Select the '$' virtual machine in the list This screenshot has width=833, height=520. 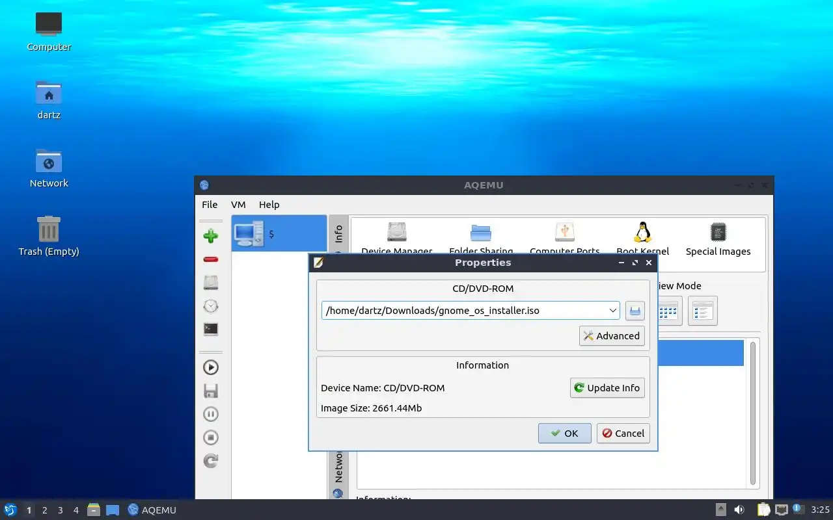279,233
